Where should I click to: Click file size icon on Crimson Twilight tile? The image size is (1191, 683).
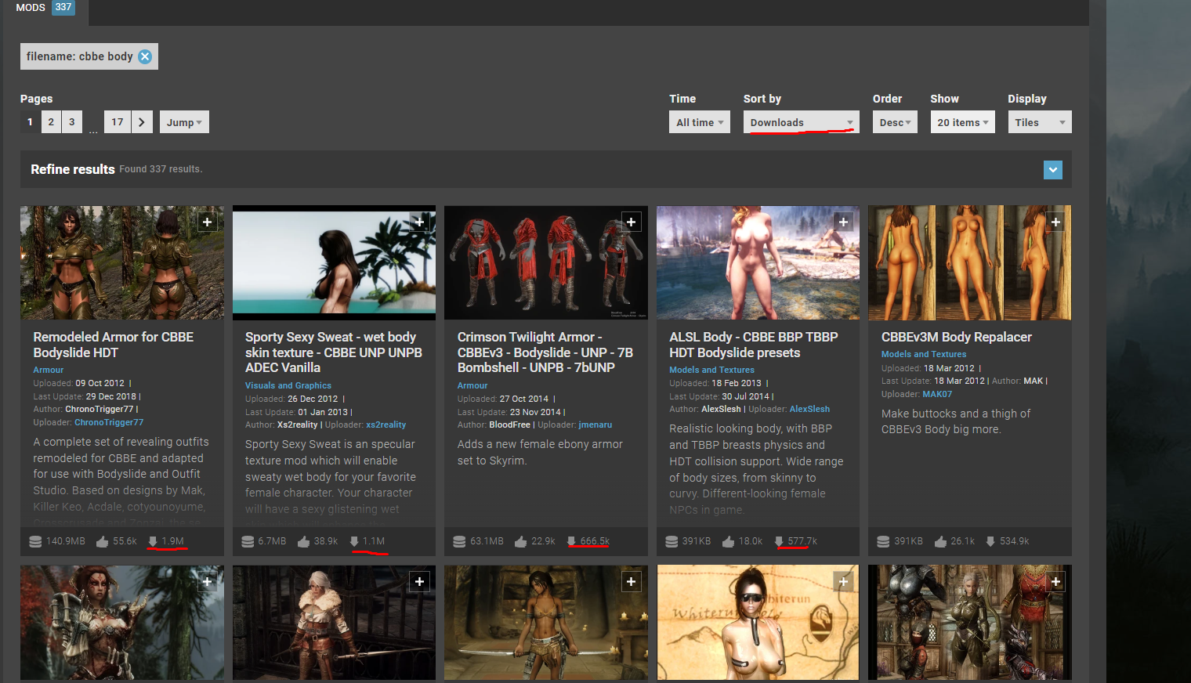[x=459, y=541]
